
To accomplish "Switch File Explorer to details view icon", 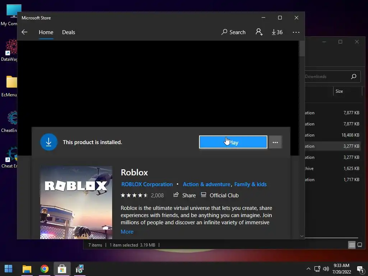I will pyautogui.click(x=352, y=245).
